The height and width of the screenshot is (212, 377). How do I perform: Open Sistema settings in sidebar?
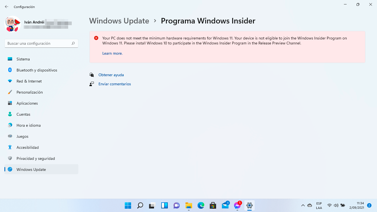pyautogui.click(x=41, y=59)
